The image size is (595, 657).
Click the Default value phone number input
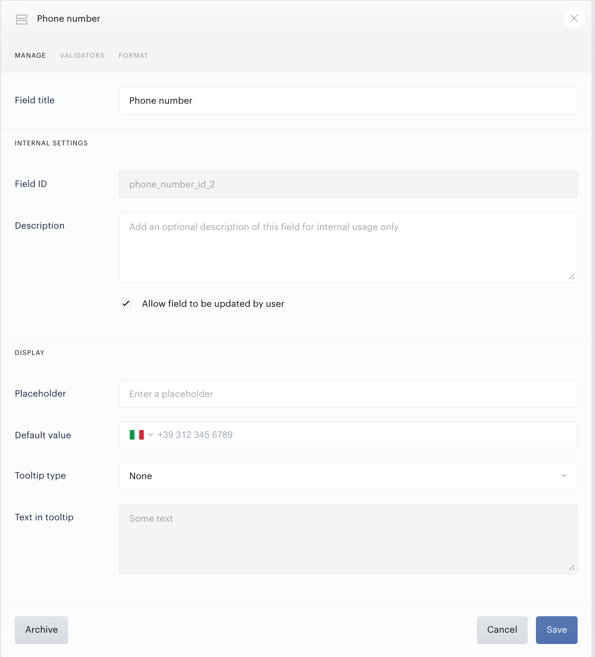[x=365, y=435]
